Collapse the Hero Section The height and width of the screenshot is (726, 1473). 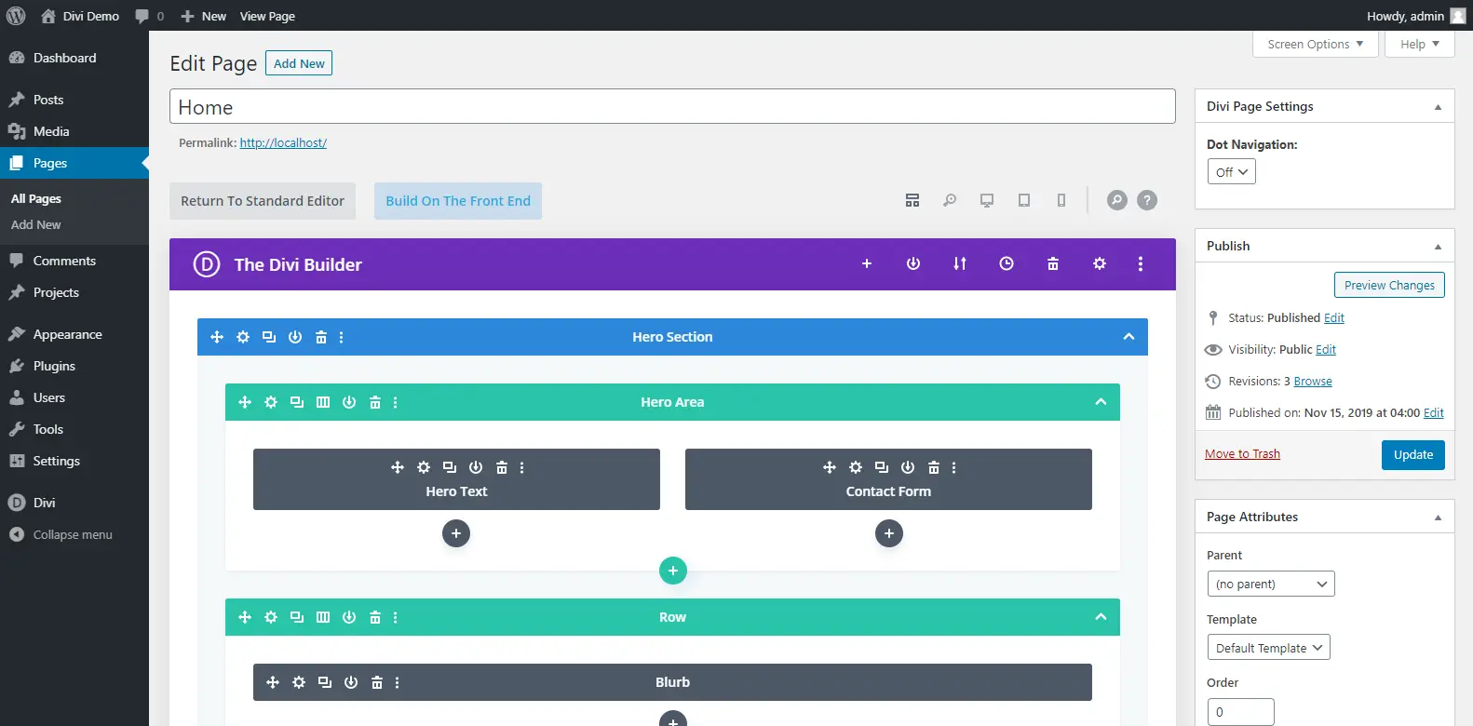click(x=1128, y=337)
